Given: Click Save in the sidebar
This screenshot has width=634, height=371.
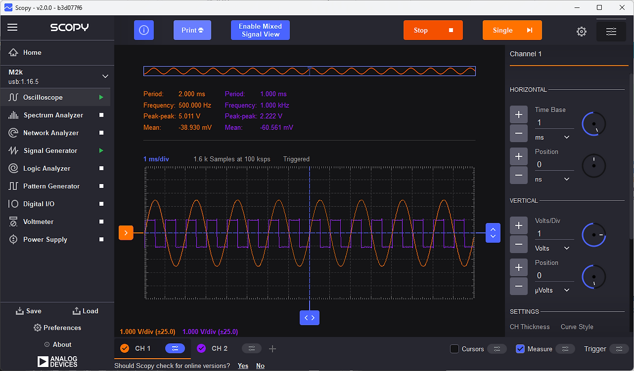Looking at the screenshot, I should point(29,311).
